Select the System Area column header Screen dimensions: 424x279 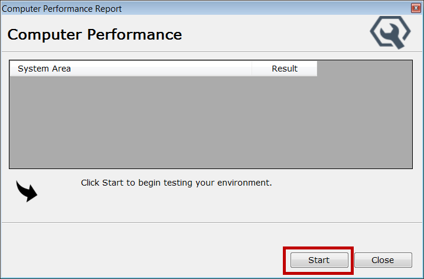(x=130, y=69)
